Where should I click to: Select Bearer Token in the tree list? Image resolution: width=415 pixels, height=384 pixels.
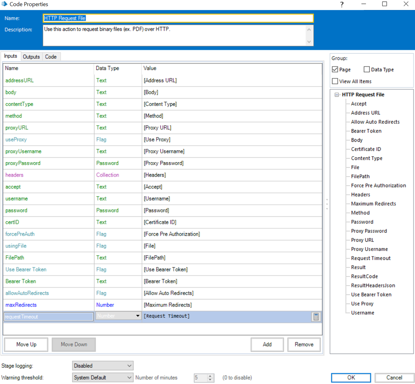(x=366, y=131)
